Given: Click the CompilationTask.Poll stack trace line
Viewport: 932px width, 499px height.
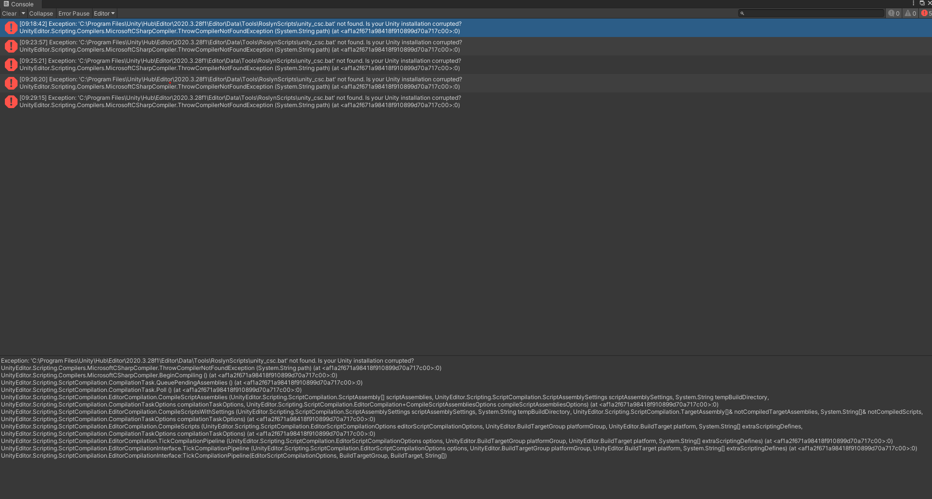Looking at the screenshot, I should tap(151, 390).
